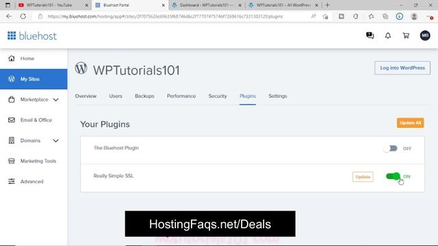This screenshot has height=246, width=438.
Task: Open the notifications bell
Action: [x=388, y=36]
